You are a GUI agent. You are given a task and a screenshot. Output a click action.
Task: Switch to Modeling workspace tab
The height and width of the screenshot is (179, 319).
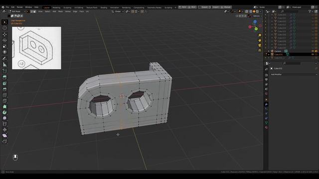pyautogui.click(x=56, y=7)
